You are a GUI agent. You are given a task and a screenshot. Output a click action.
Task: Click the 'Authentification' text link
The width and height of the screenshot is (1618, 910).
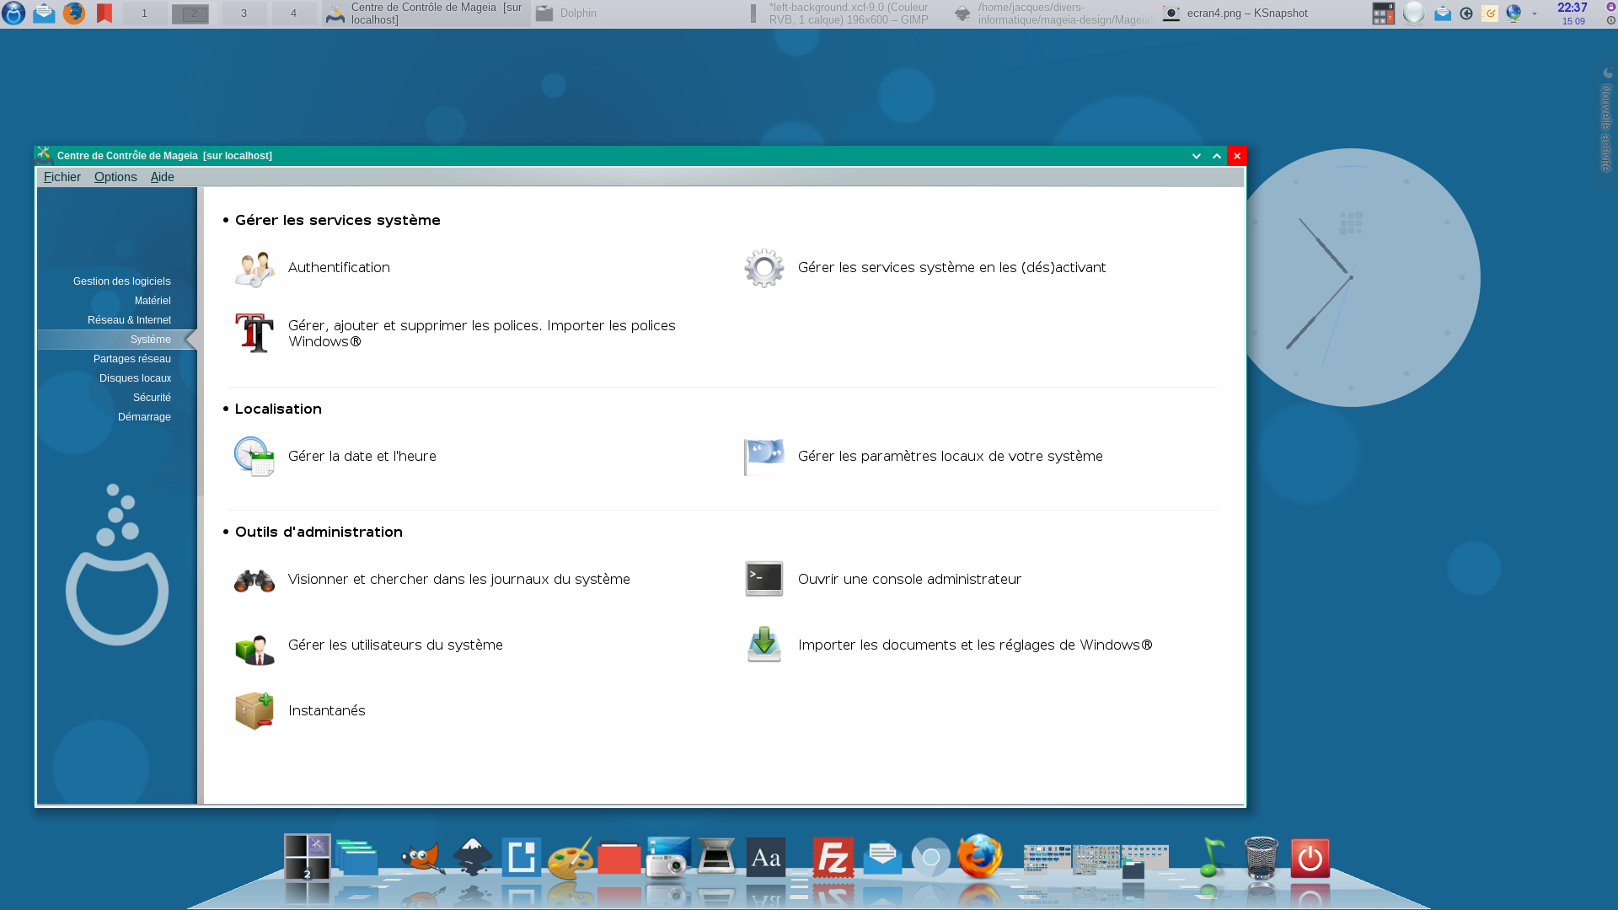(x=339, y=268)
